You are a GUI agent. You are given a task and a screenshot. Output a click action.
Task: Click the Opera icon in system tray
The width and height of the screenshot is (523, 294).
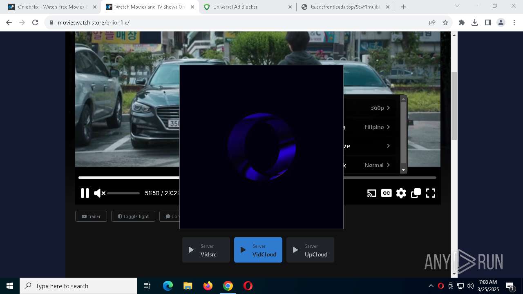440,286
